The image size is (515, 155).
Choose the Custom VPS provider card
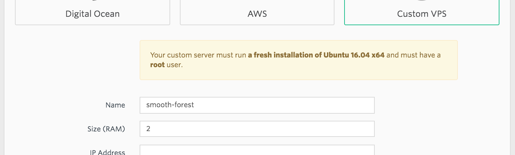tap(422, 12)
